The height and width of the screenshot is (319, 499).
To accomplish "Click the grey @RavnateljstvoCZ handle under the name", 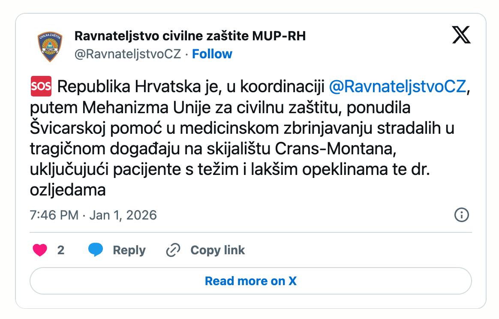I will (128, 54).
